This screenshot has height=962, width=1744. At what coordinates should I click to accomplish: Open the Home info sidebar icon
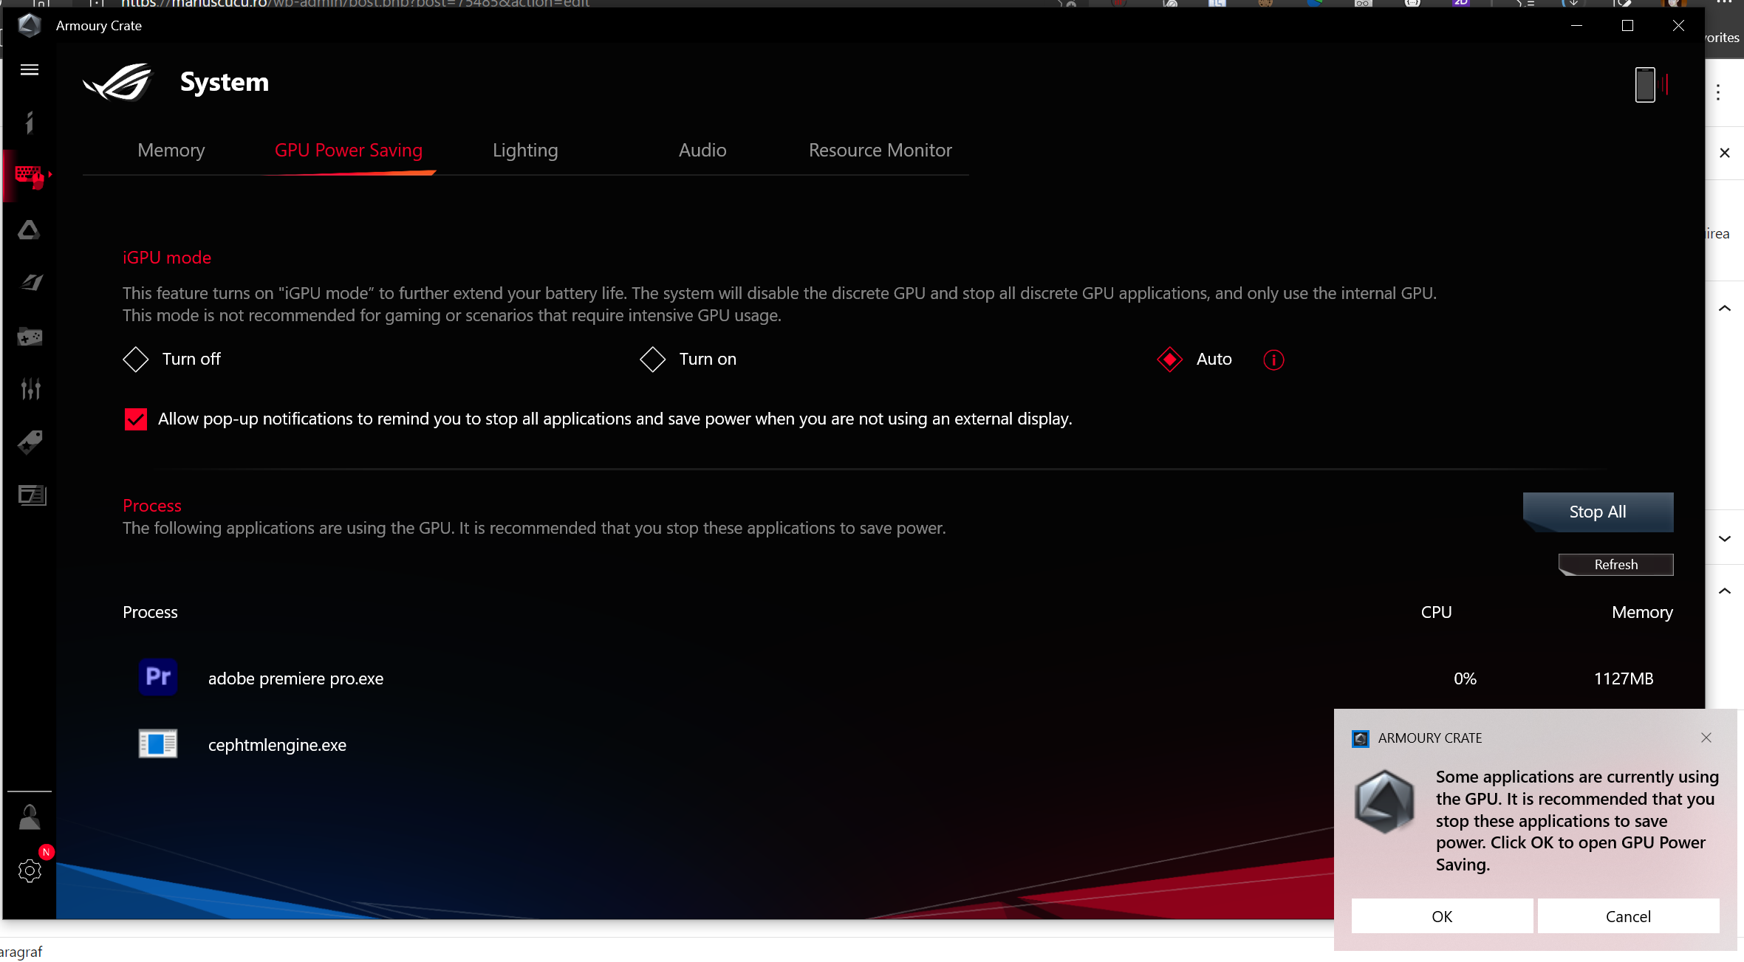(x=30, y=122)
